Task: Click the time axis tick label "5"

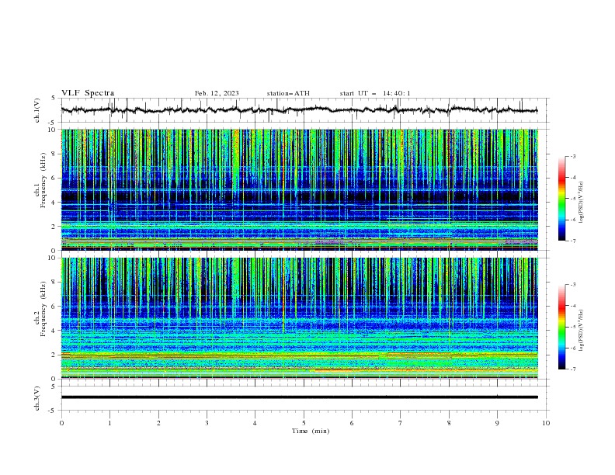Action: click(304, 423)
